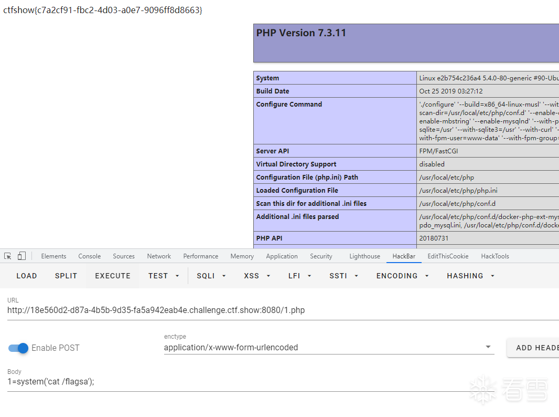Open the Lighthouse tab
Image resolution: width=559 pixels, height=417 pixels.
(364, 256)
